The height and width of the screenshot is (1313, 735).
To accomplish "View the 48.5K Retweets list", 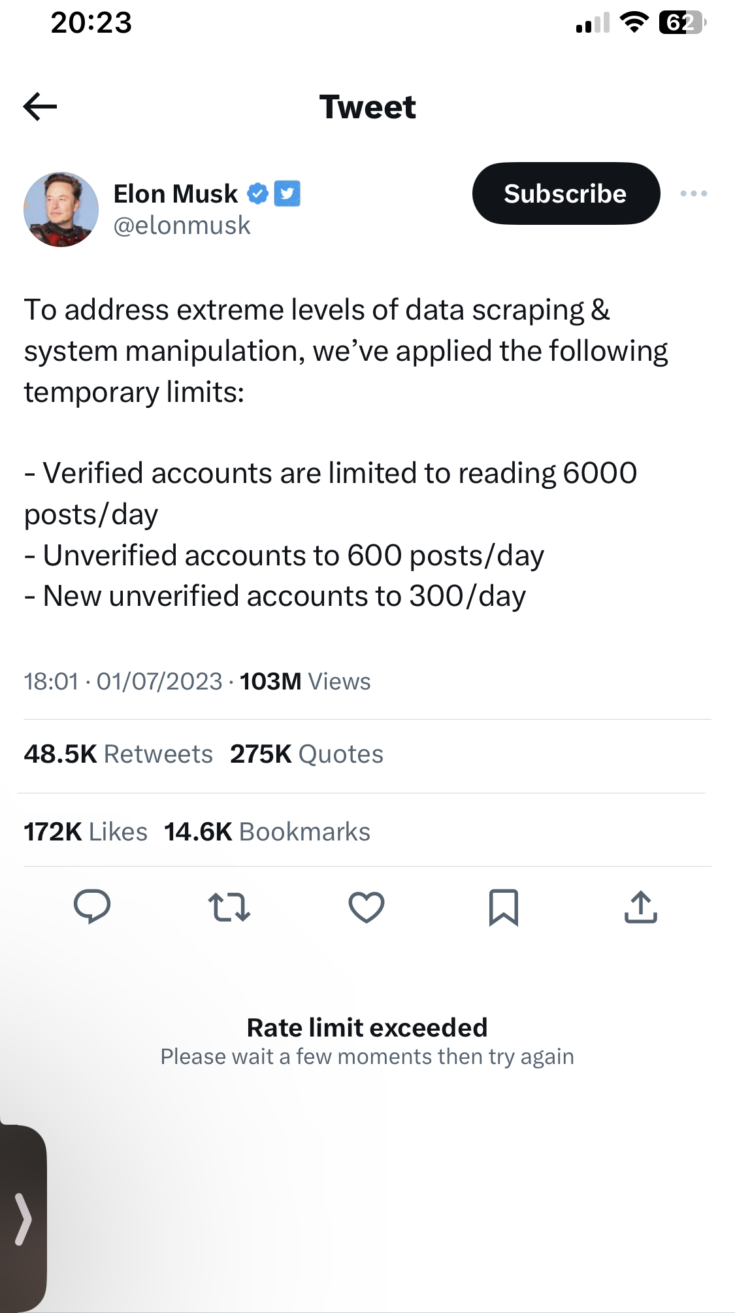I will pos(118,754).
